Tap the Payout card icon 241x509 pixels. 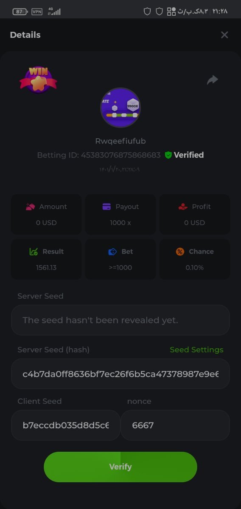click(106, 207)
